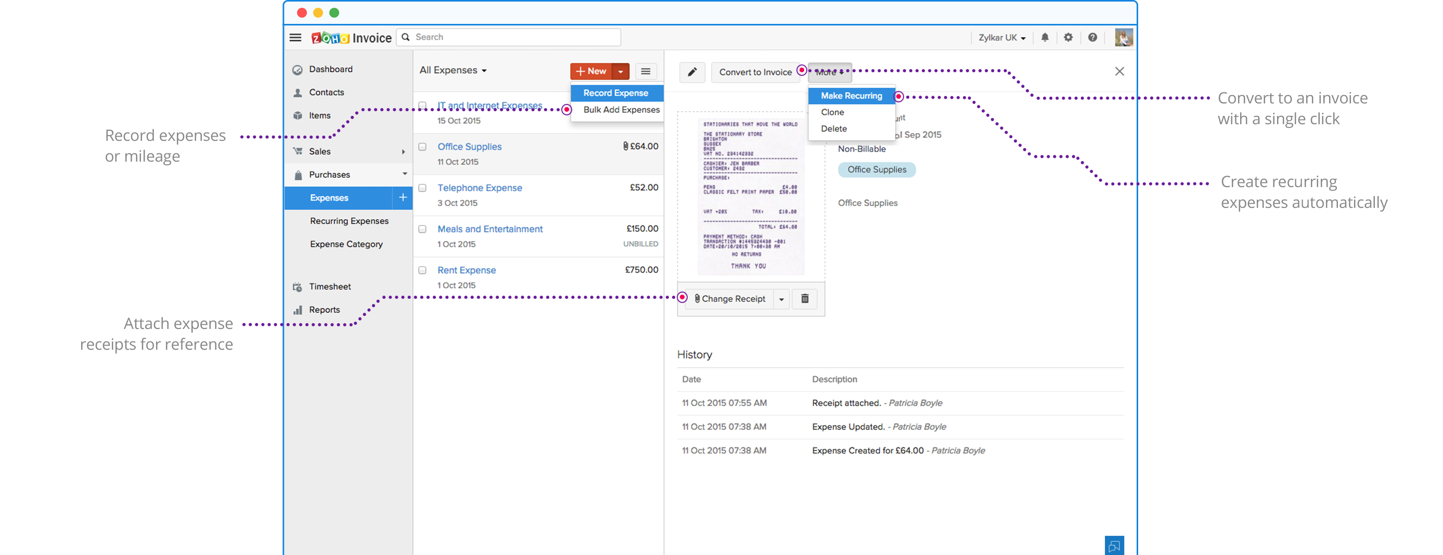Open notifications bell icon
The image size is (1443, 555).
(1045, 37)
